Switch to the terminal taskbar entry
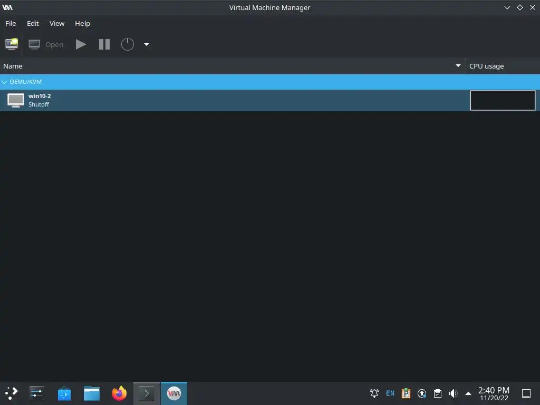540x405 pixels. 147,393
